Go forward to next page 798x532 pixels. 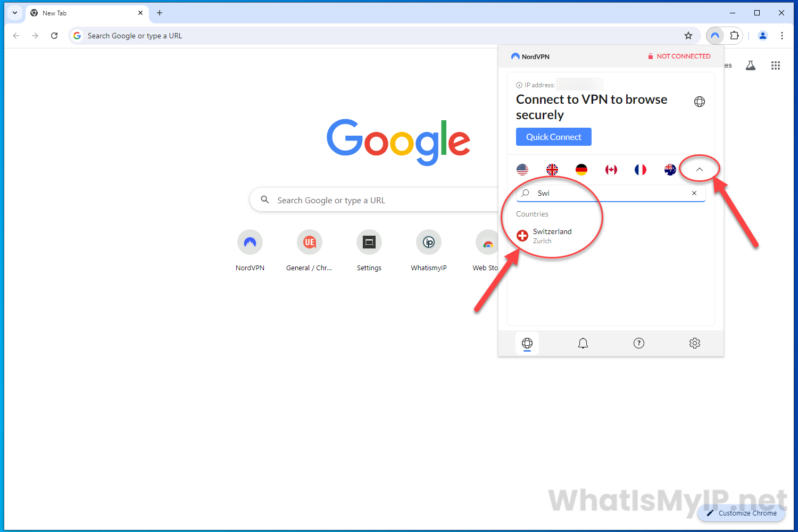coord(35,36)
